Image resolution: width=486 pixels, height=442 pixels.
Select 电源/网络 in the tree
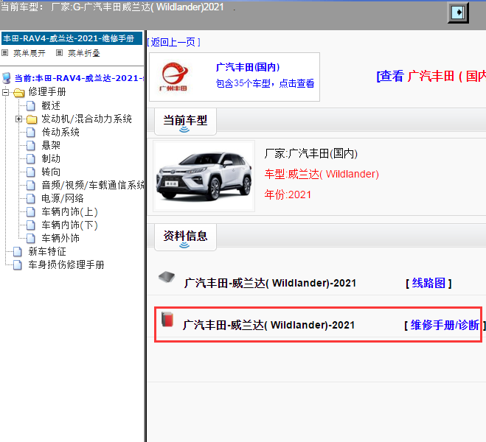pyautogui.click(x=62, y=199)
